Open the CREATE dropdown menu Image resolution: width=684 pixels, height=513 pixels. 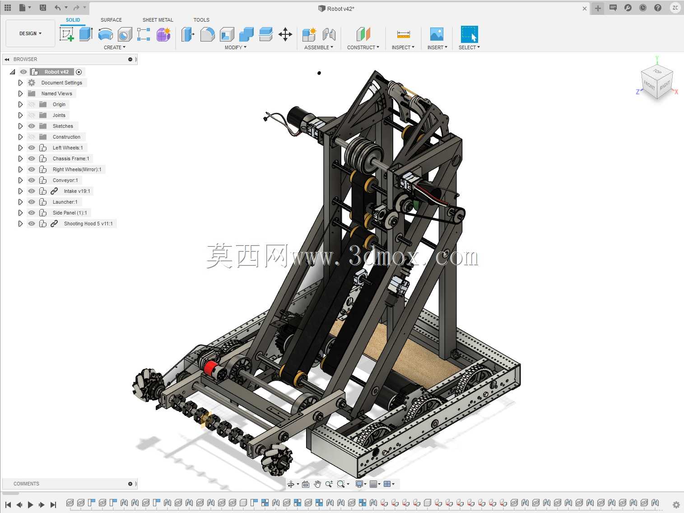115,47
